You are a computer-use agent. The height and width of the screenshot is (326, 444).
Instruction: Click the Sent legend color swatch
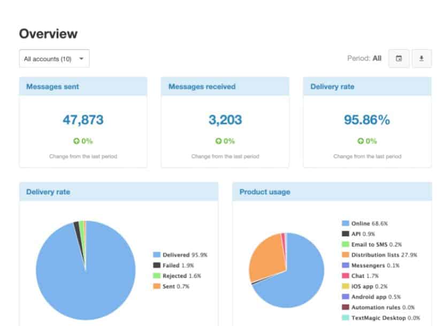(x=157, y=286)
